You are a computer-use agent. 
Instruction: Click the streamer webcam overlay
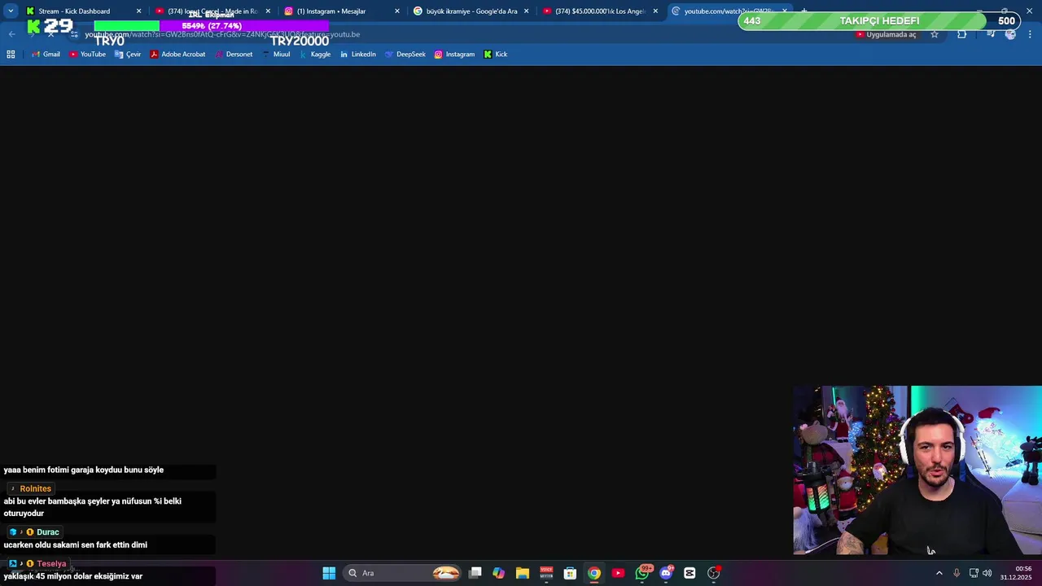point(917,470)
